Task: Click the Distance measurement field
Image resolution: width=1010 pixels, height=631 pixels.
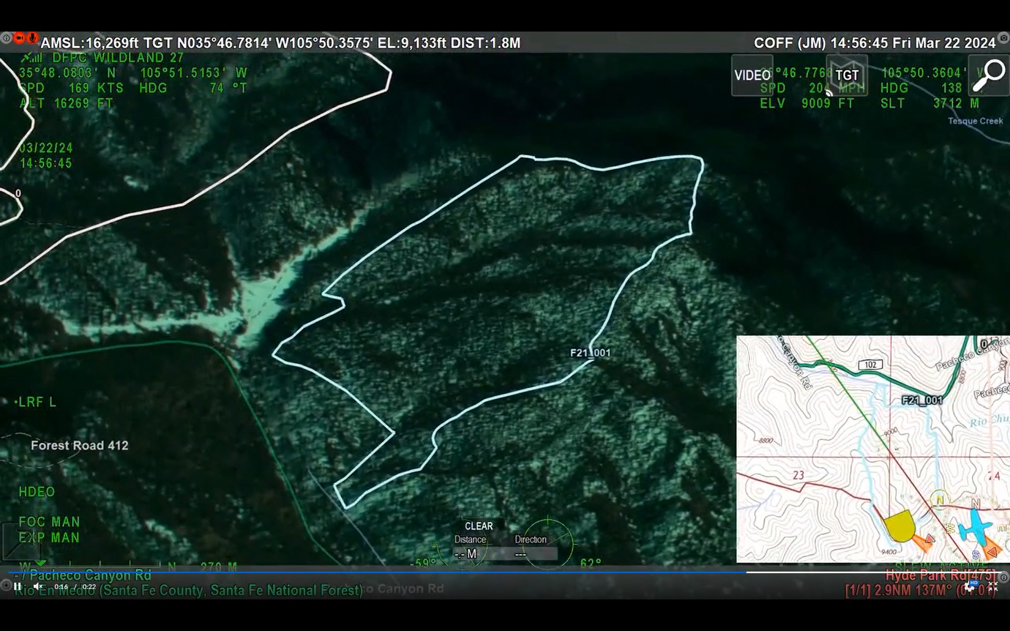Action: click(x=470, y=554)
